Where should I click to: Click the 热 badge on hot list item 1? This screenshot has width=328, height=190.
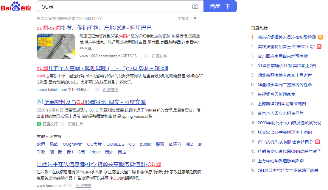(x=320, y=37)
